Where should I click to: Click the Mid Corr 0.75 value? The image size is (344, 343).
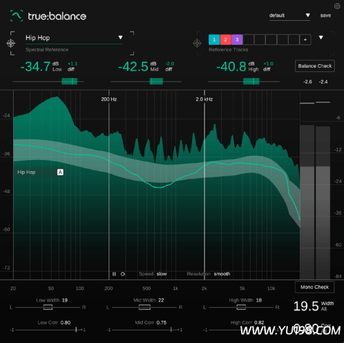(162, 322)
